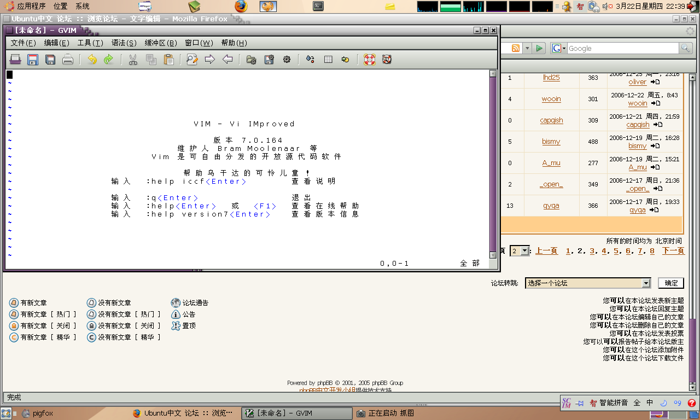Screen dimensions: 700x420
Task: Open the 窗口(W) menu in GVIM
Action: point(199,43)
